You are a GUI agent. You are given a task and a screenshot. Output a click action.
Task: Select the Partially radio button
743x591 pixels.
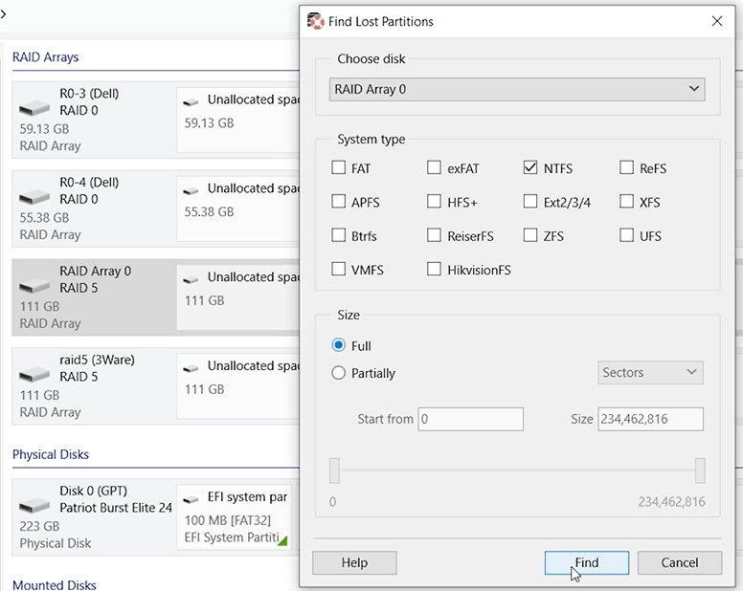point(338,373)
